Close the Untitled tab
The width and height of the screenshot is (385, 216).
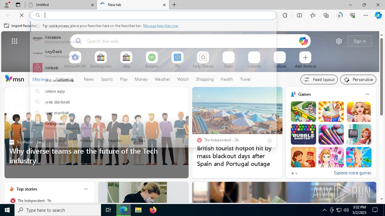[x=93, y=5]
